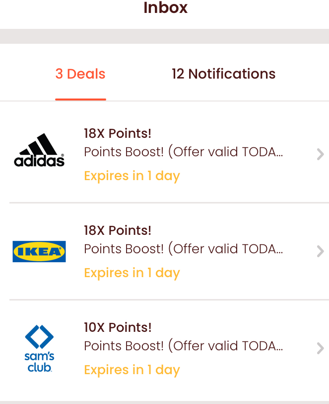Viewport: 329px width, 404px height.
Task: Tap the IKEA logo icon
Action: 39,251
